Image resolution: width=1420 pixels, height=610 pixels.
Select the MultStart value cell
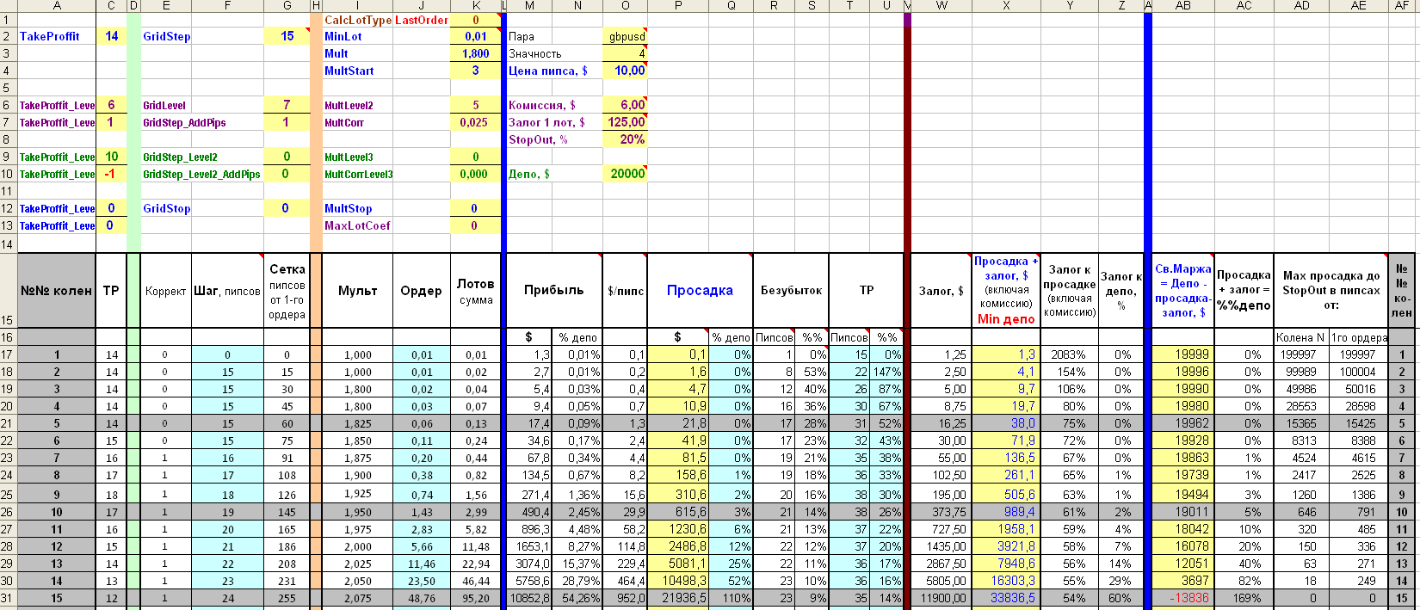(x=475, y=71)
